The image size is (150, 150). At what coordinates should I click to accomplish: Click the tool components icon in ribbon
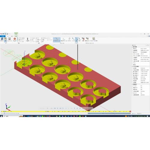[x=28, y=40]
